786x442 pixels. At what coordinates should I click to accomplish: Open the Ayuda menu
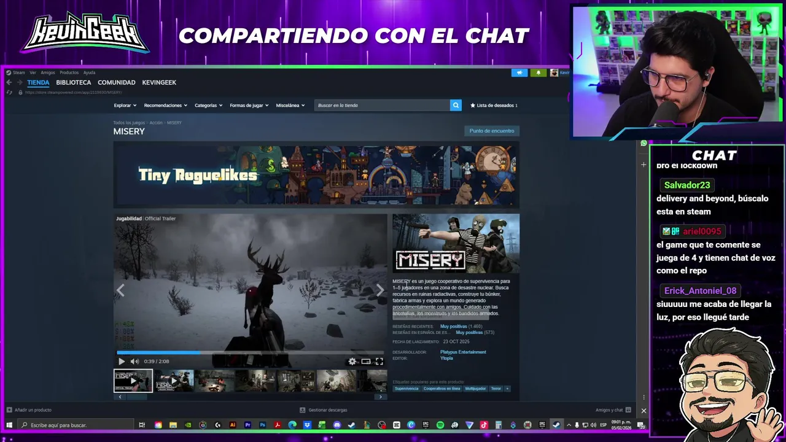(x=89, y=72)
